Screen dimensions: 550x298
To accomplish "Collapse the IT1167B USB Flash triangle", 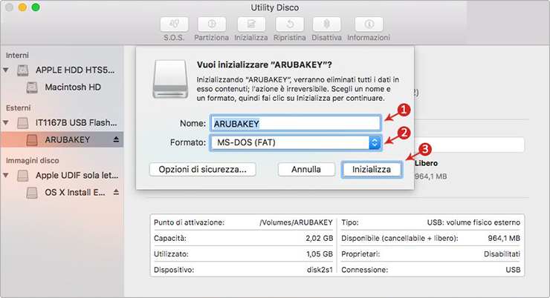I will [6, 123].
